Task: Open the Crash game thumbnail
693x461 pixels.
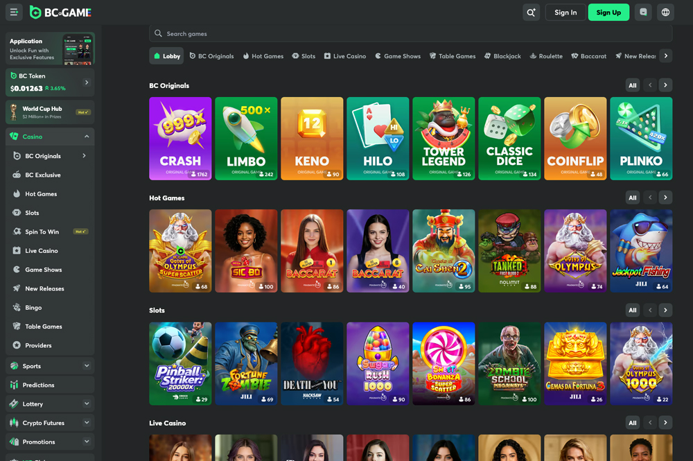Action: coord(180,139)
